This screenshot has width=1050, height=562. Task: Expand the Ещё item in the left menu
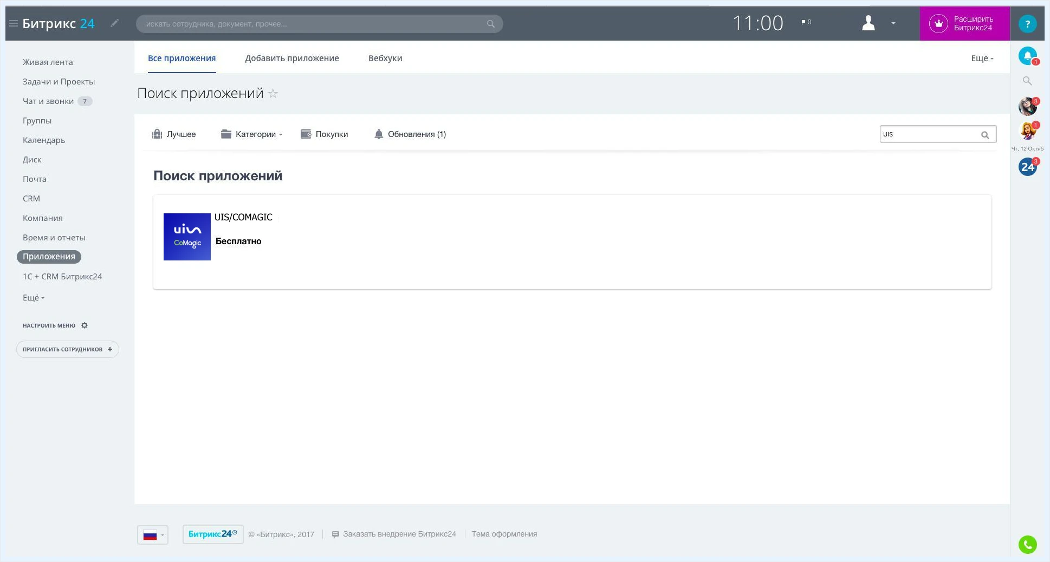pos(34,298)
